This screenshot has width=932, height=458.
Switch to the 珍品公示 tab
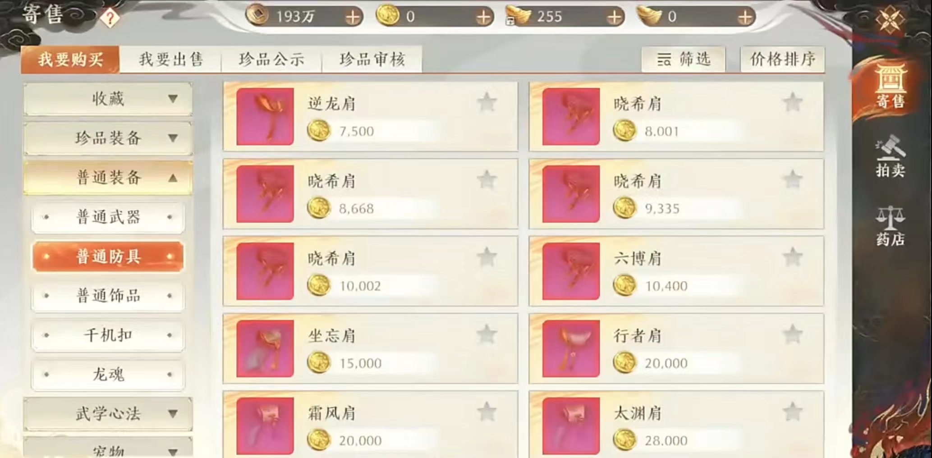tap(271, 59)
